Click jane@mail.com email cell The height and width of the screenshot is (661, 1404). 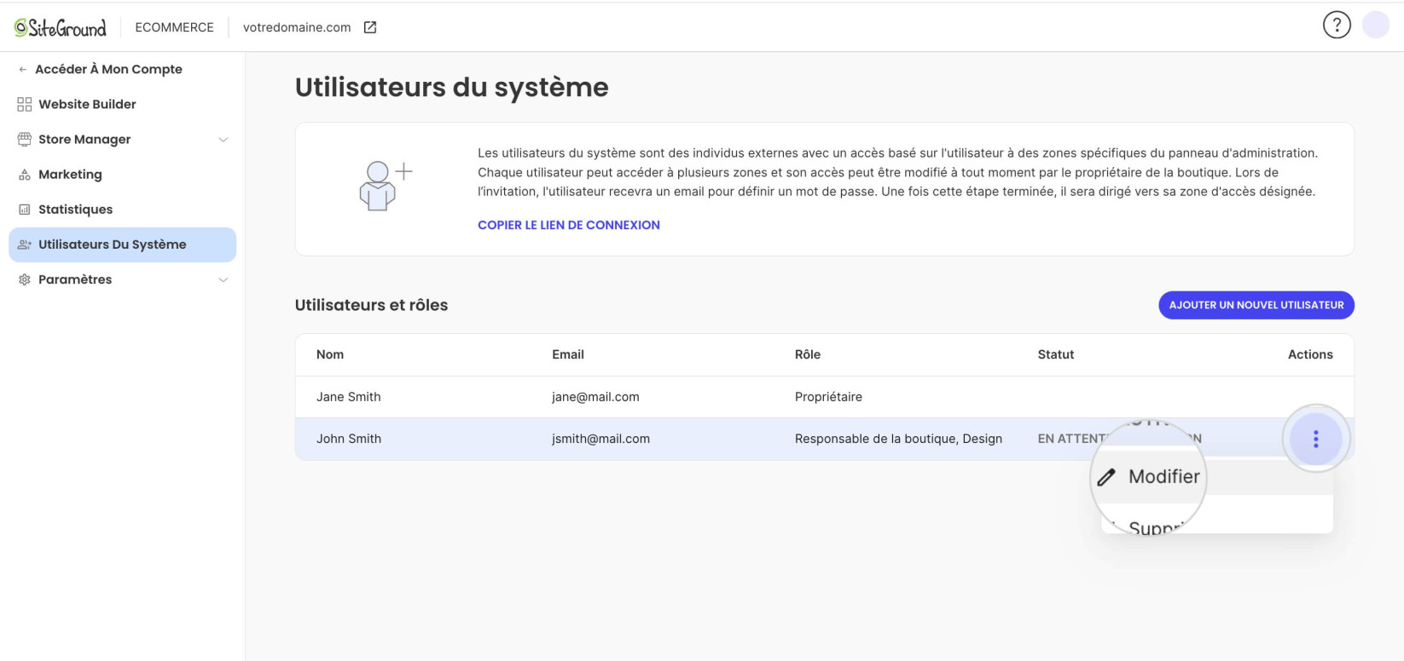point(595,397)
